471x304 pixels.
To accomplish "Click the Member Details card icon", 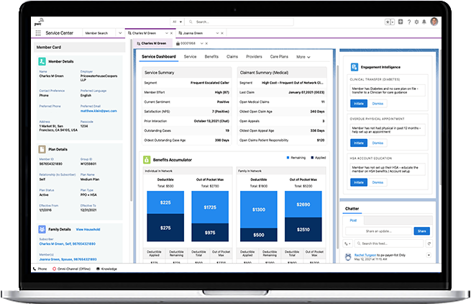I will pyautogui.click(x=42, y=62).
